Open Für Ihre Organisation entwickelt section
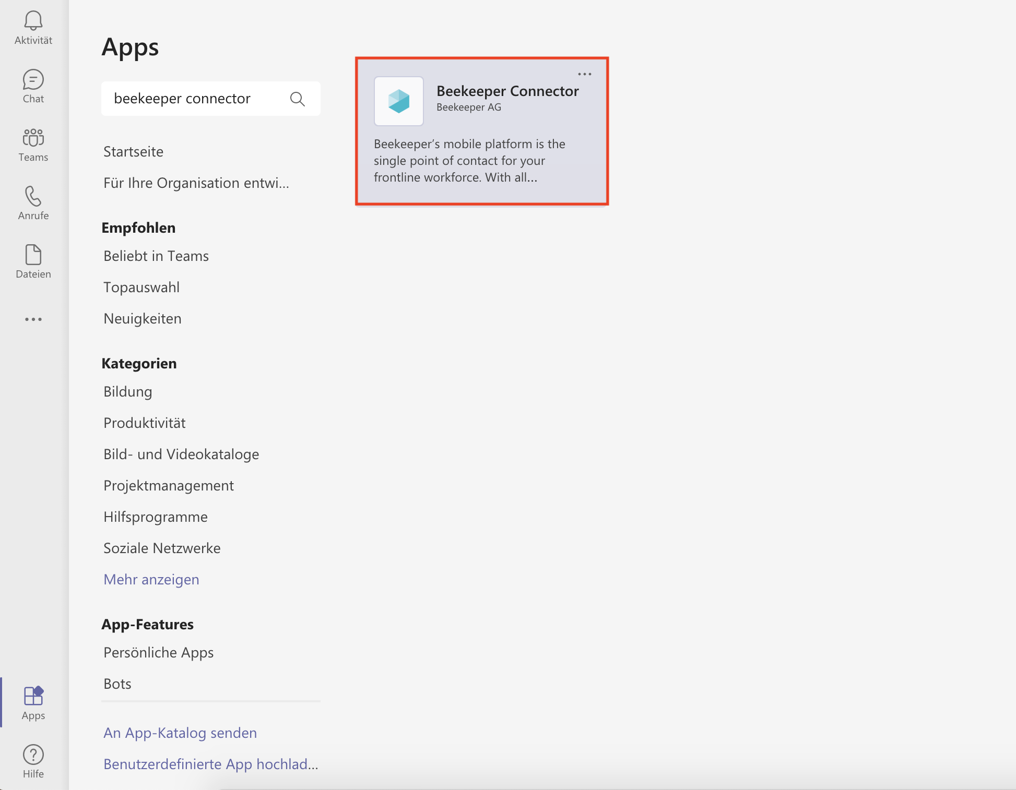The image size is (1016, 790). tap(196, 183)
